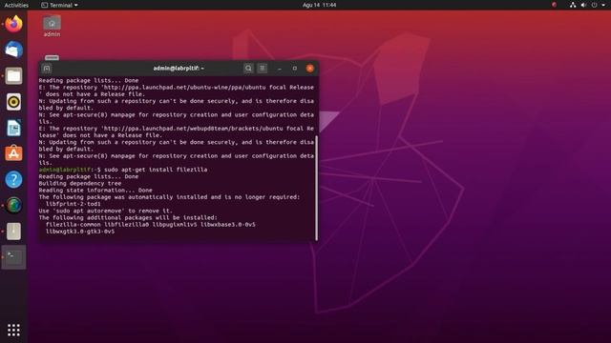
Task: Click the power icon in top bar
Action: 594,5
